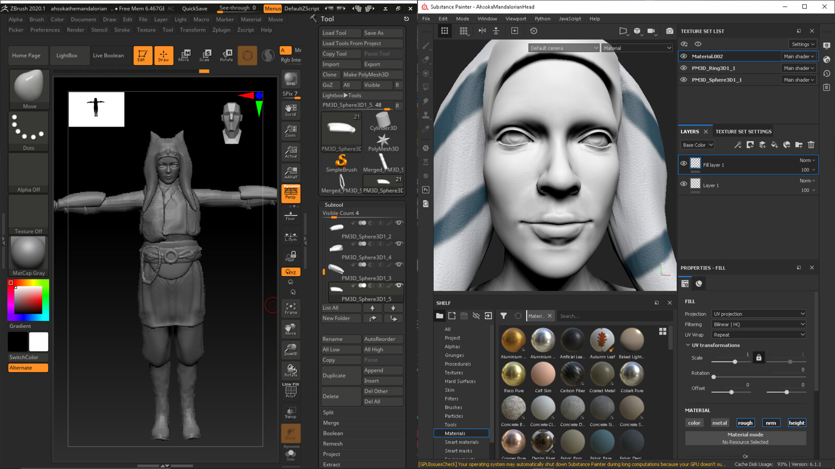Open the LightBox browser
This screenshot has width=835, height=469.
tap(67, 55)
